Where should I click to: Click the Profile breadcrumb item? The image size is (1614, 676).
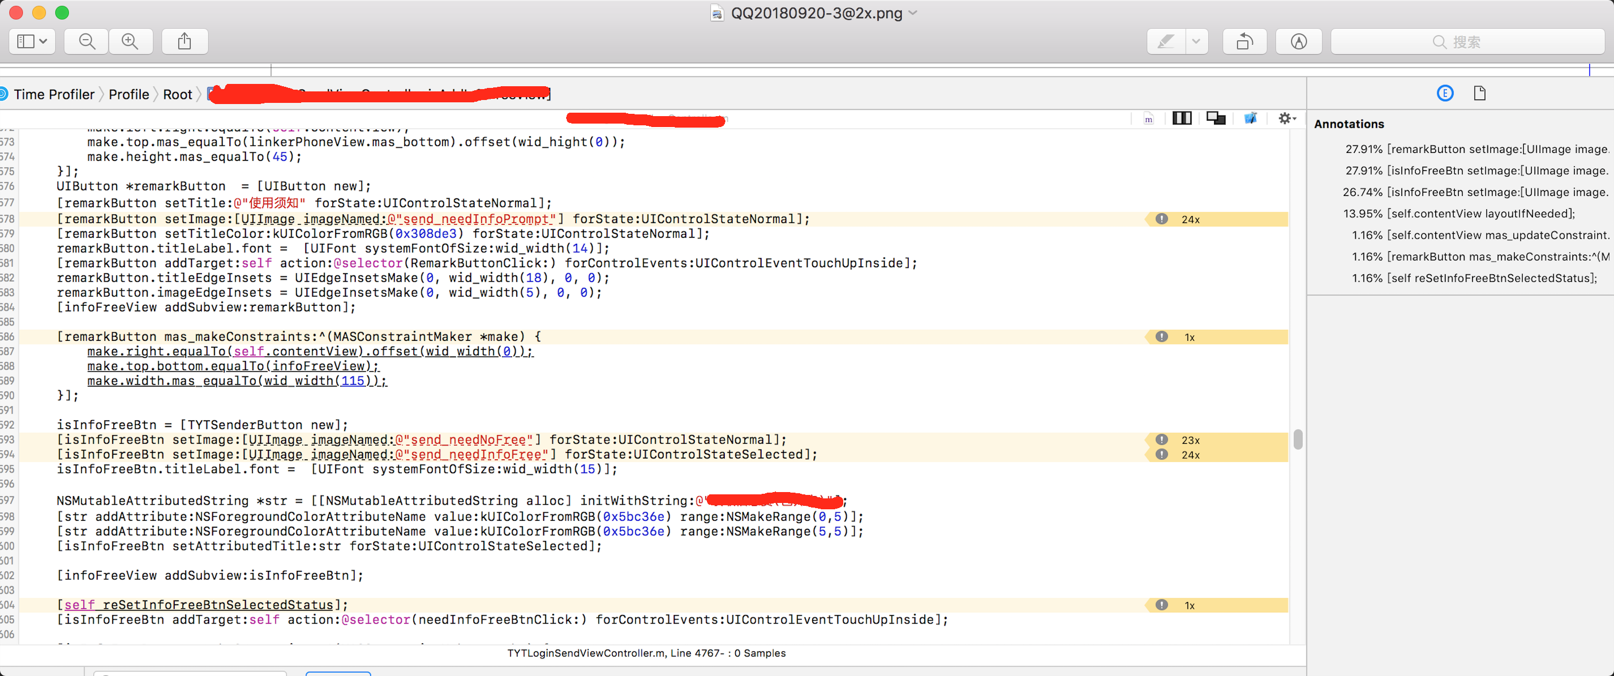(128, 94)
